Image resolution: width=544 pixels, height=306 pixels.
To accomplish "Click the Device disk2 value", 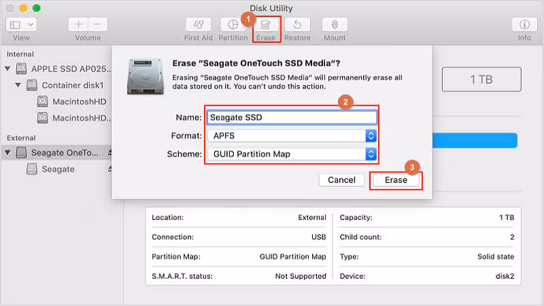I will (505, 276).
